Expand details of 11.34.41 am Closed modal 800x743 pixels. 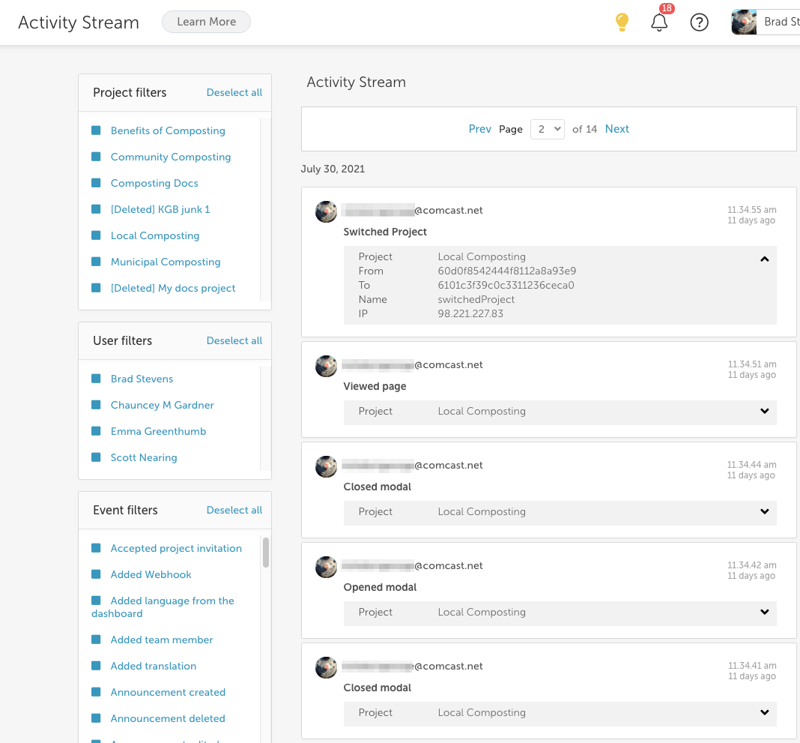click(x=764, y=712)
